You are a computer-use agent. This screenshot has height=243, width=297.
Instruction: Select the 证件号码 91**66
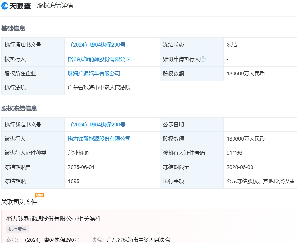pos(234,153)
